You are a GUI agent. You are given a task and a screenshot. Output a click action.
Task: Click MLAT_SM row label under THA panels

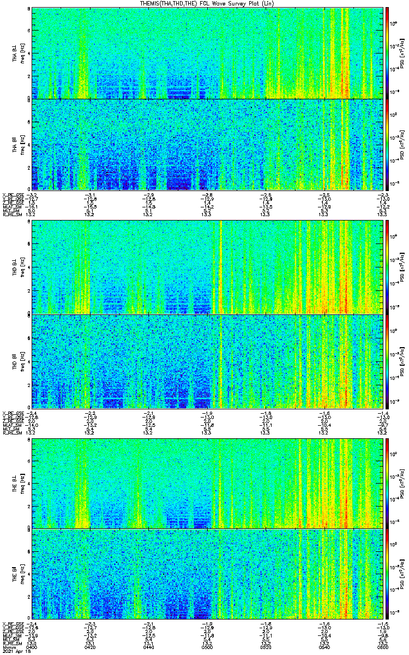coord(11,207)
